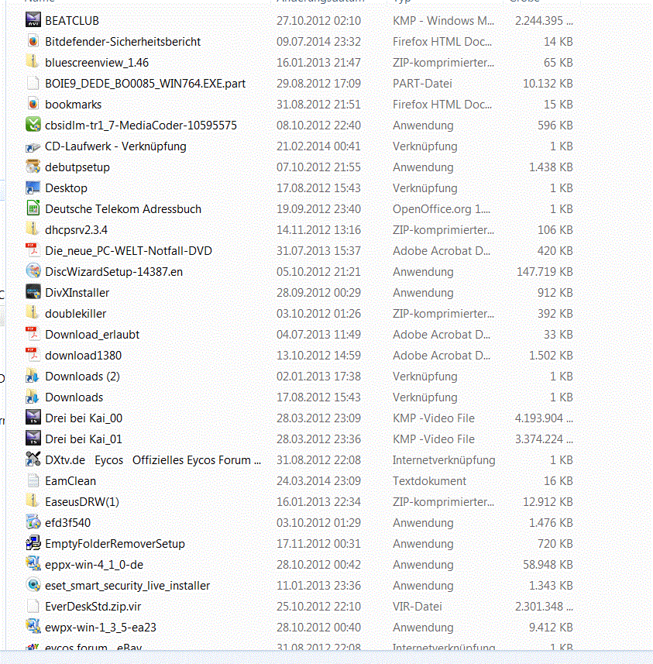Click the Textdokument type cell
This screenshot has width=653, height=664.
tap(429, 481)
